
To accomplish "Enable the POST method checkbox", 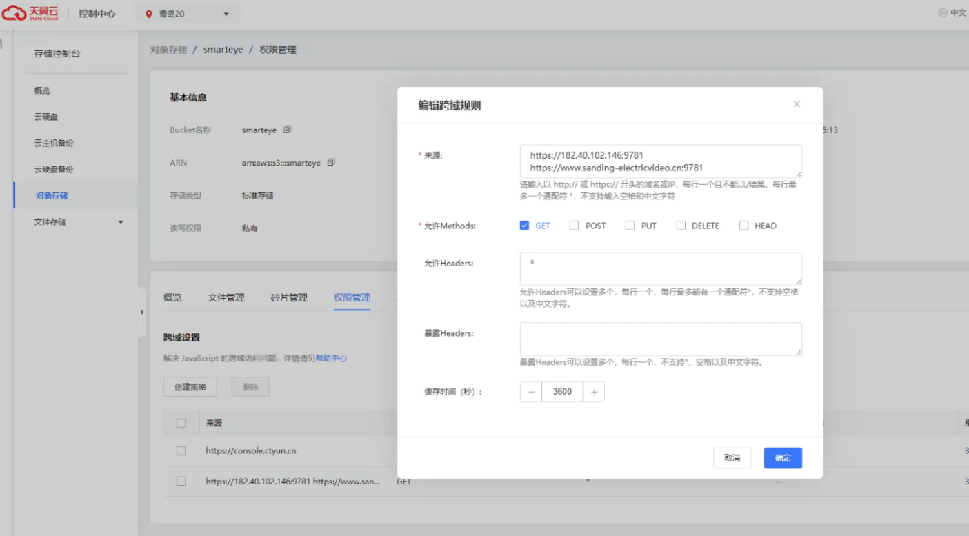I will 574,225.
